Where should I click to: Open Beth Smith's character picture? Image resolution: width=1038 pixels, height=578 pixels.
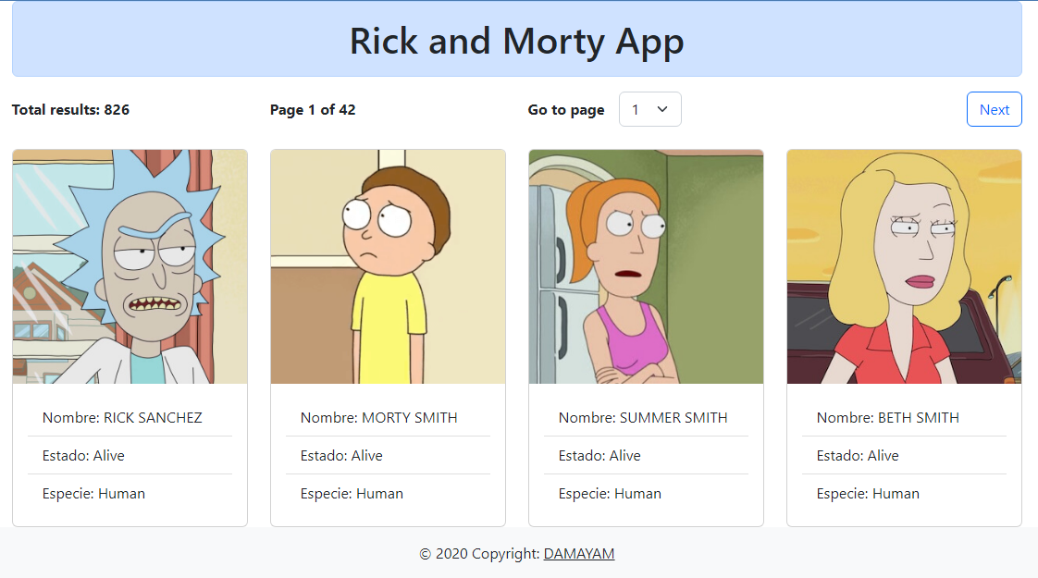click(x=903, y=266)
